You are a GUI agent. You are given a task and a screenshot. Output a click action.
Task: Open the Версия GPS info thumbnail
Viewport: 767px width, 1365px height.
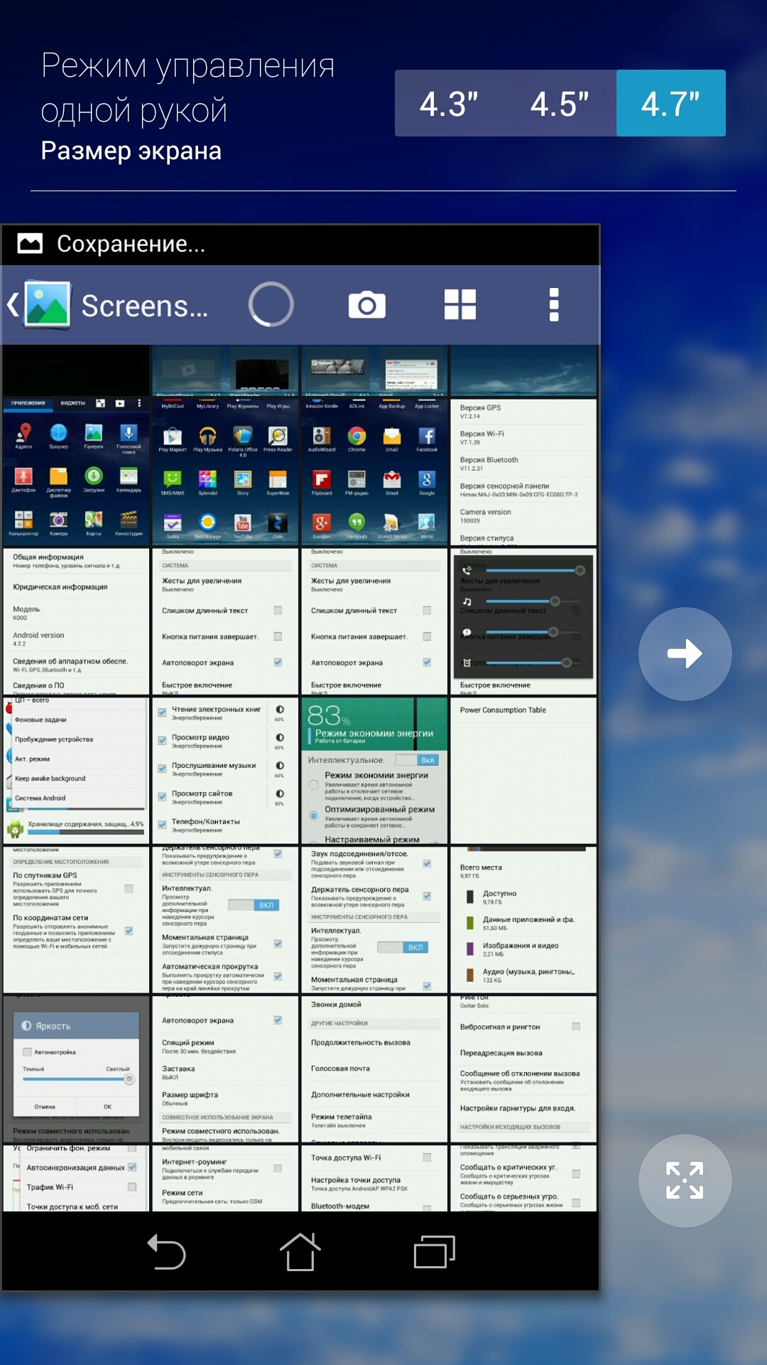[x=523, y=471]
